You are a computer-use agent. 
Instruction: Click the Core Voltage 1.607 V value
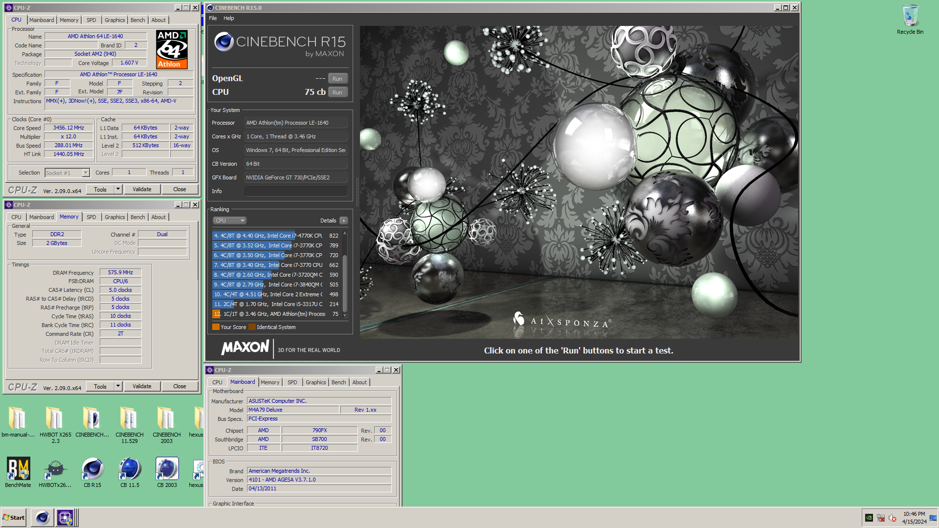[x=129, y=63]
